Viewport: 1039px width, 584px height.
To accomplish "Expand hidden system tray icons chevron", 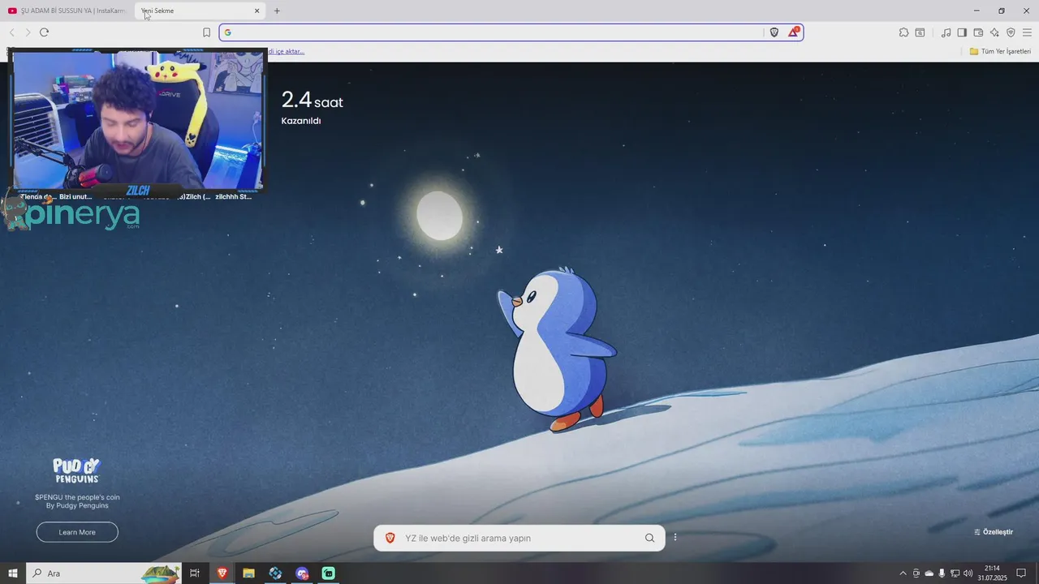I will [x=903, y=573].
